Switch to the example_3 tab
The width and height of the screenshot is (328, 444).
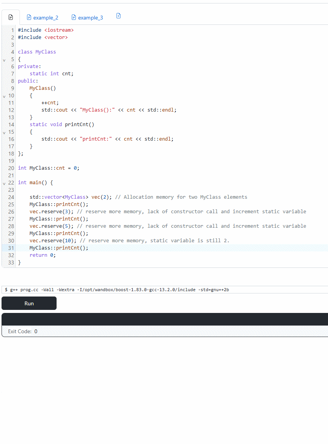90,18
